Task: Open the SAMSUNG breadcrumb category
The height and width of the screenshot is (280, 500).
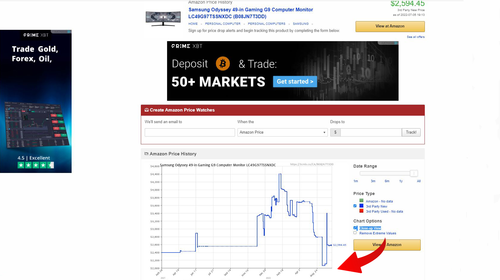Action: 300,24
